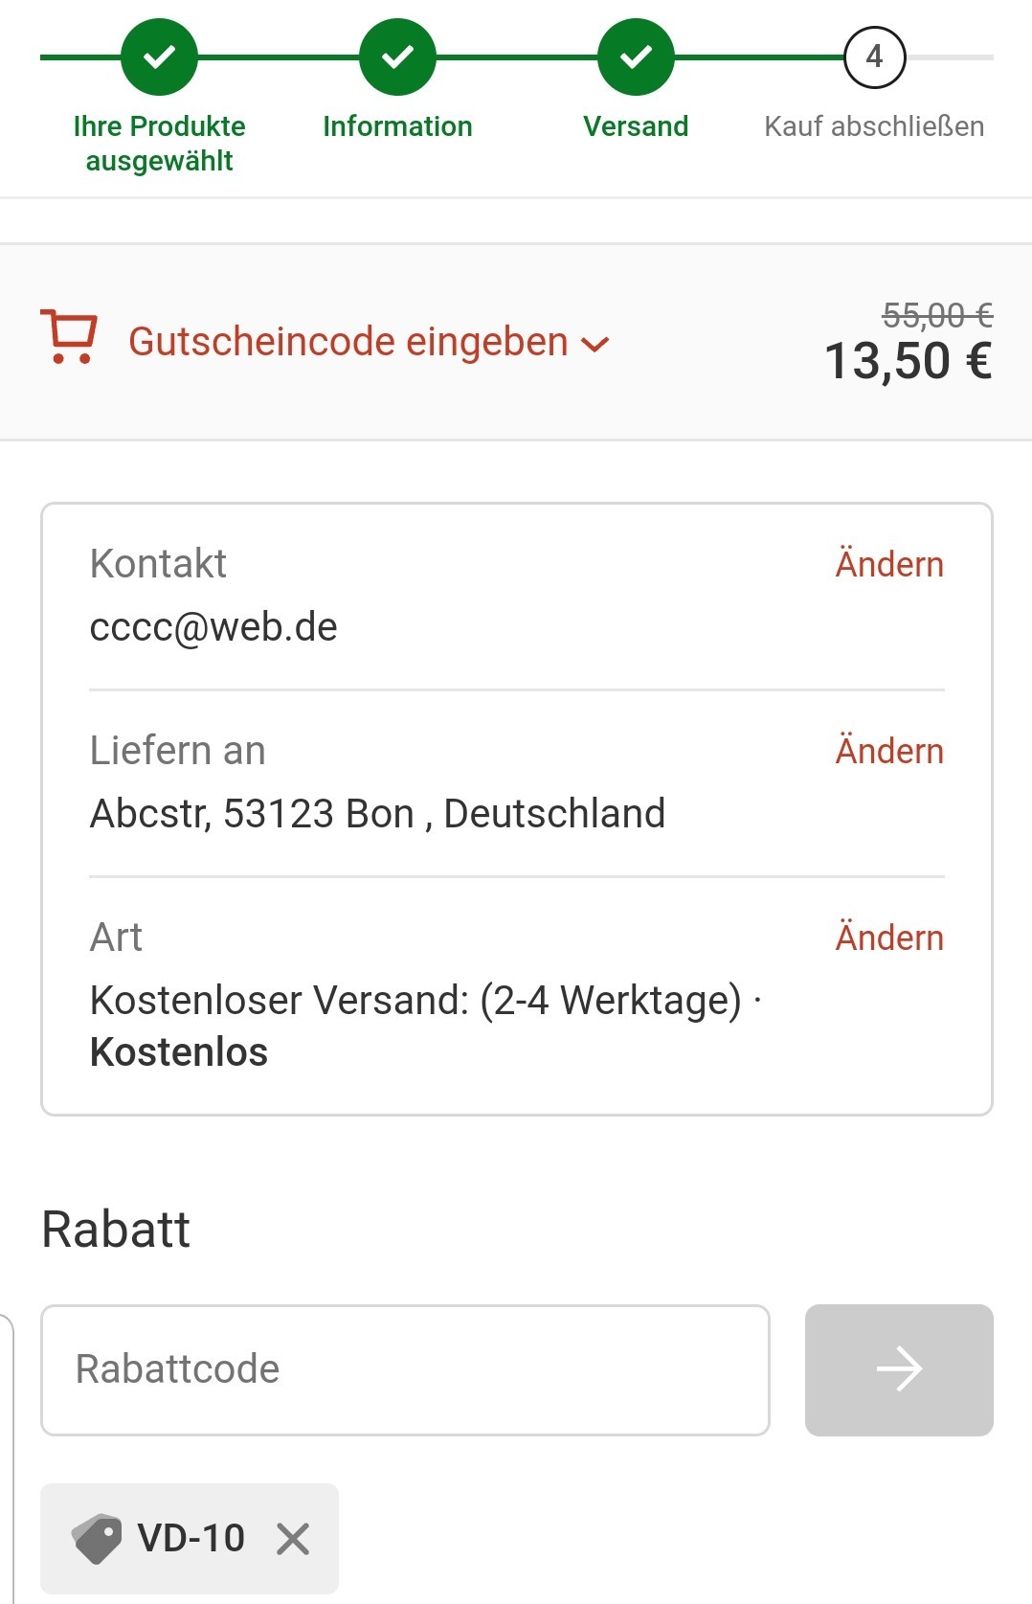
Task: Go back to the Information step label
Action: pos(397,126)
